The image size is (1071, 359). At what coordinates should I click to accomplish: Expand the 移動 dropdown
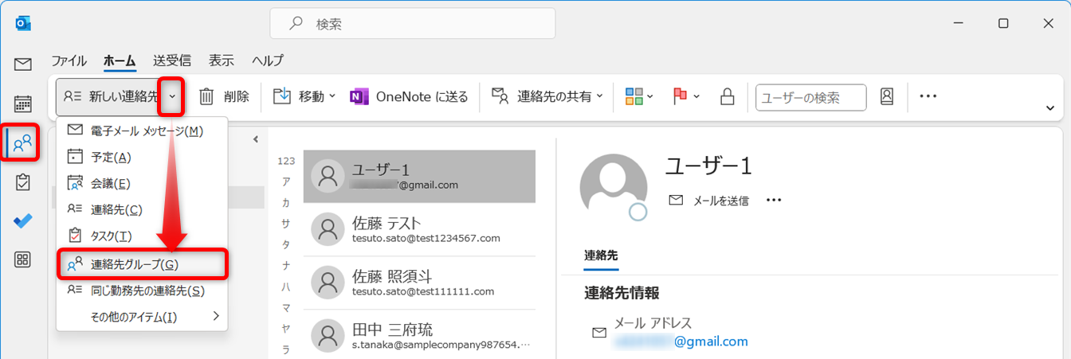pos(305,96)
